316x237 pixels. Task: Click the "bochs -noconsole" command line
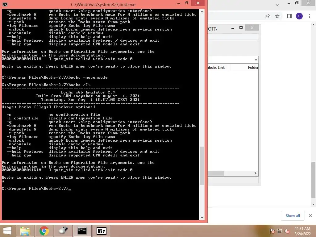(x=88, y=77)
